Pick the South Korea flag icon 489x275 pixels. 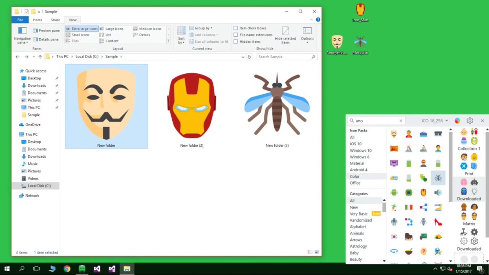coord(394,237)
